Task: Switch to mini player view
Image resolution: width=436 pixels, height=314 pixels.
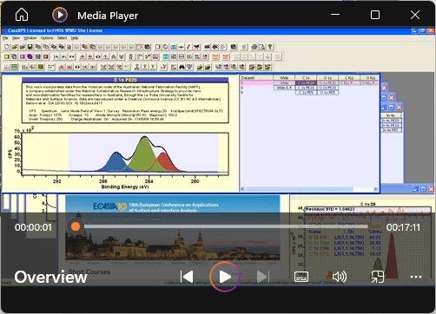Action: (x=378, y=277)
